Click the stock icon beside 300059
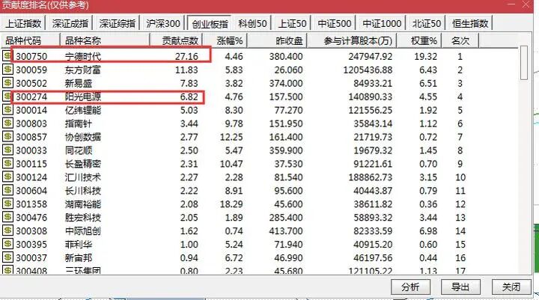 pyautogui.click(x=7, y=70)
